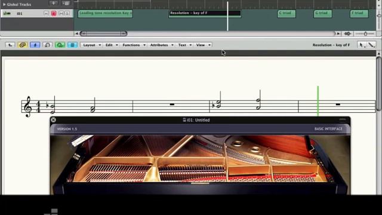Click the View dropdown arrow

tap(210, 45)
